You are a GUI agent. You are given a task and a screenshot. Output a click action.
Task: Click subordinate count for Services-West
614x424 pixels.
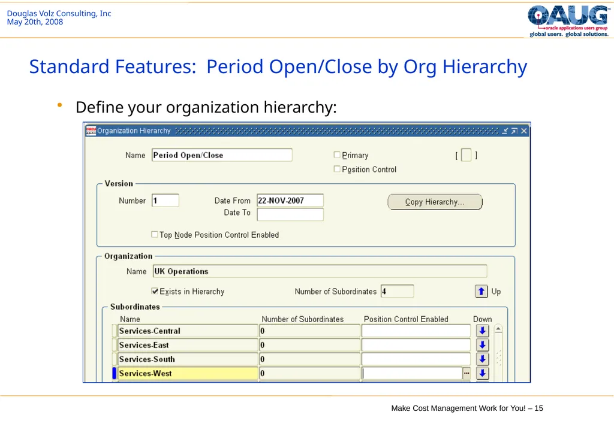tap(309, 373)
